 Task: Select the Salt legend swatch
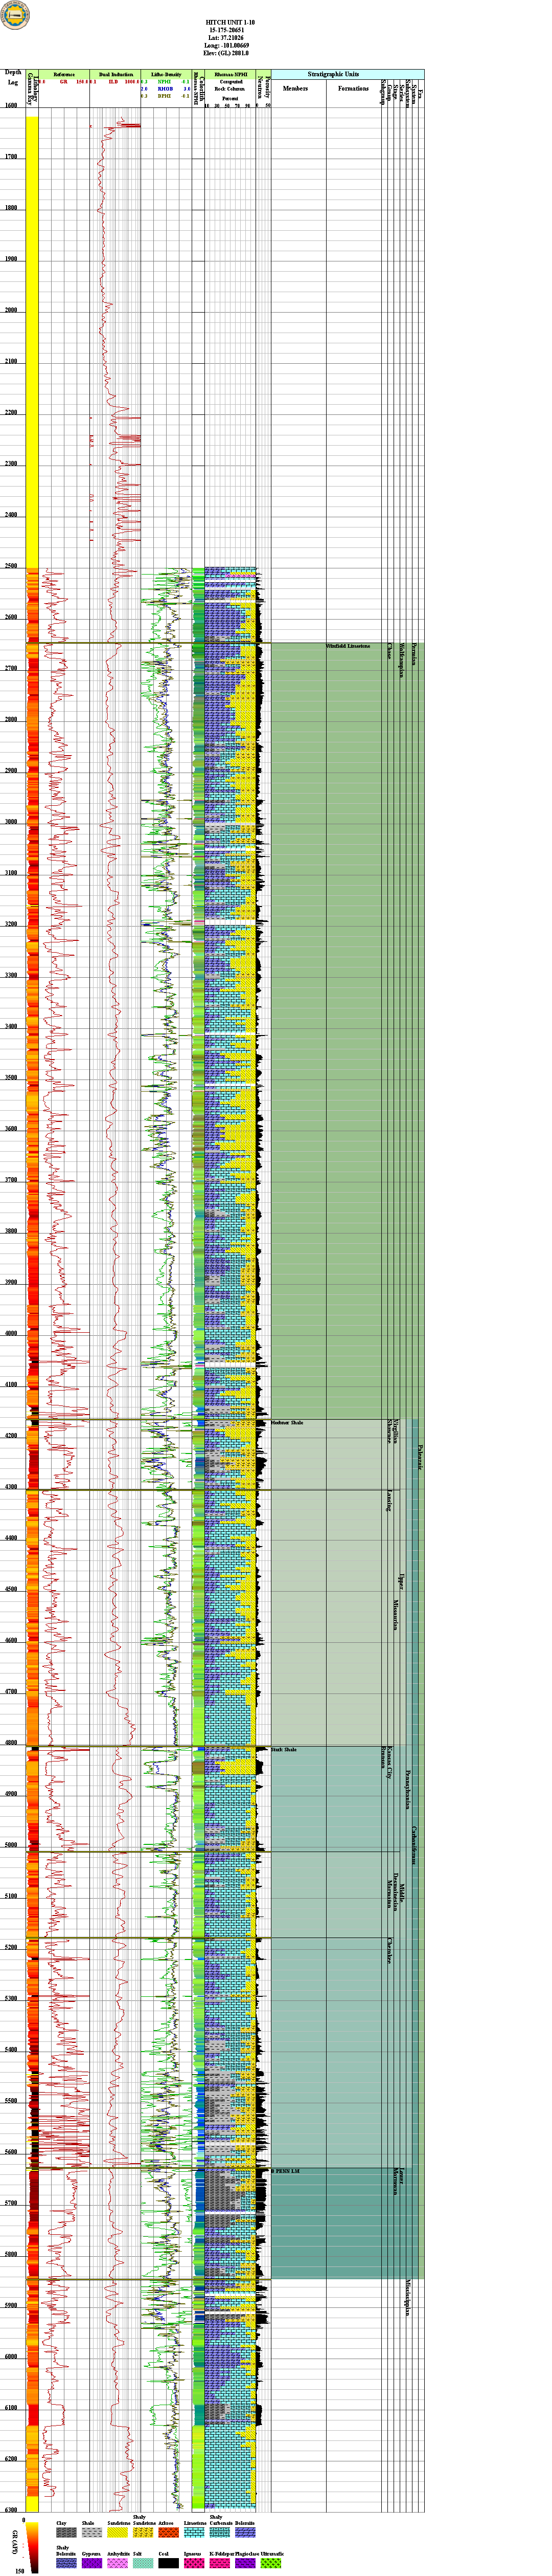pyautogui.click(x=143, y=2564)
